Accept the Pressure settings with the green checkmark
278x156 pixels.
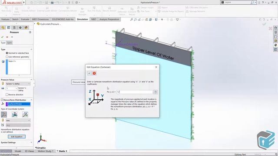point(2,37)
